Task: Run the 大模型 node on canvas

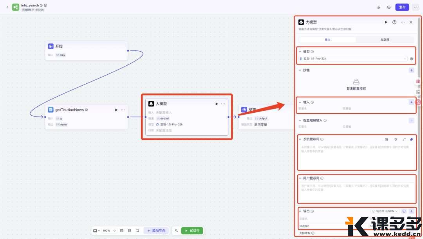Action: click(x=217, y=104)
